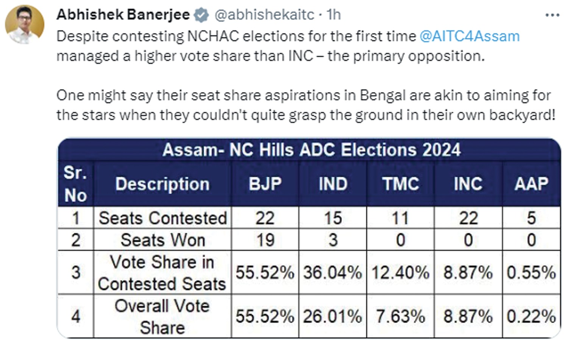Open the @abhishekaitc handle link
Screen dimensions: 572x344
tap(264, 15)
